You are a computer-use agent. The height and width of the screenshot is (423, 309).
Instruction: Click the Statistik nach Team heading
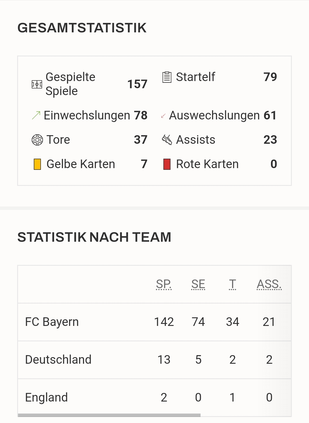(94, 237)
